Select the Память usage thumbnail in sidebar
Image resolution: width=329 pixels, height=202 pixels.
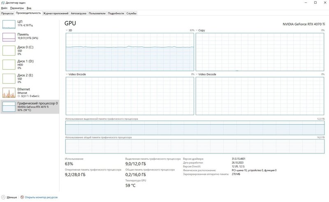click(x=9, y=37)
